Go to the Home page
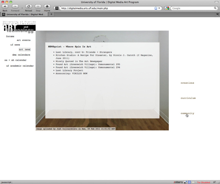 point(47,7)
